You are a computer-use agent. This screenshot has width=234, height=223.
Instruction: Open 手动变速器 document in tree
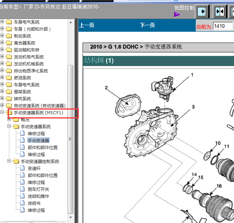point(38,141)
